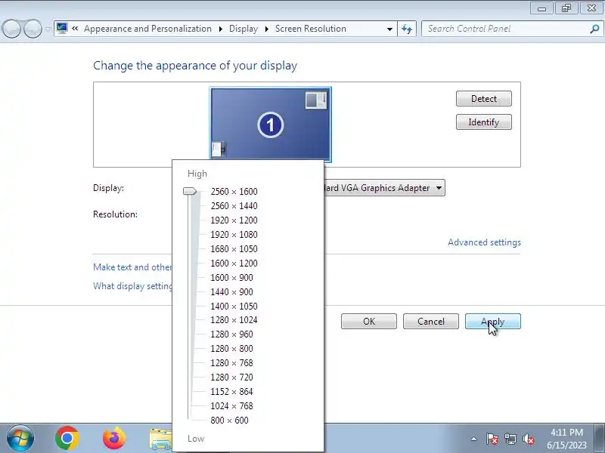
Task: Open address bar history dropdown arrow
Action: (x=389, y=29)
